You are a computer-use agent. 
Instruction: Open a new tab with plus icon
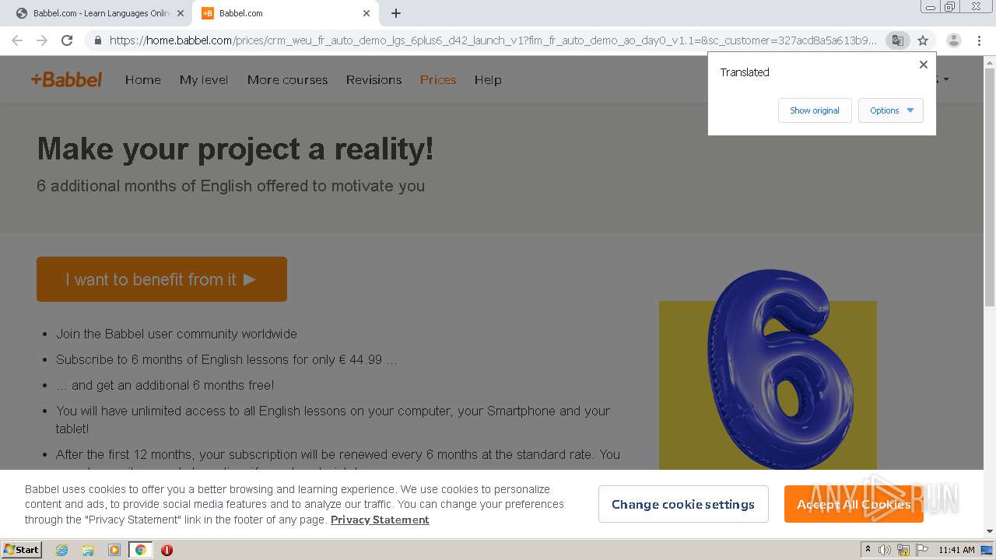[396, 13]
